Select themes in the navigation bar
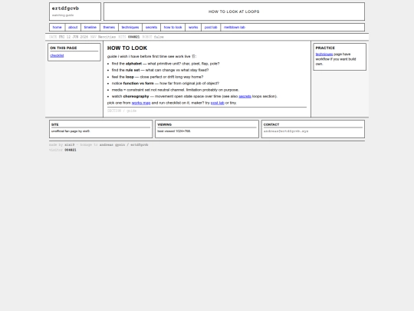The image size is (414, 311). [109, 27]
